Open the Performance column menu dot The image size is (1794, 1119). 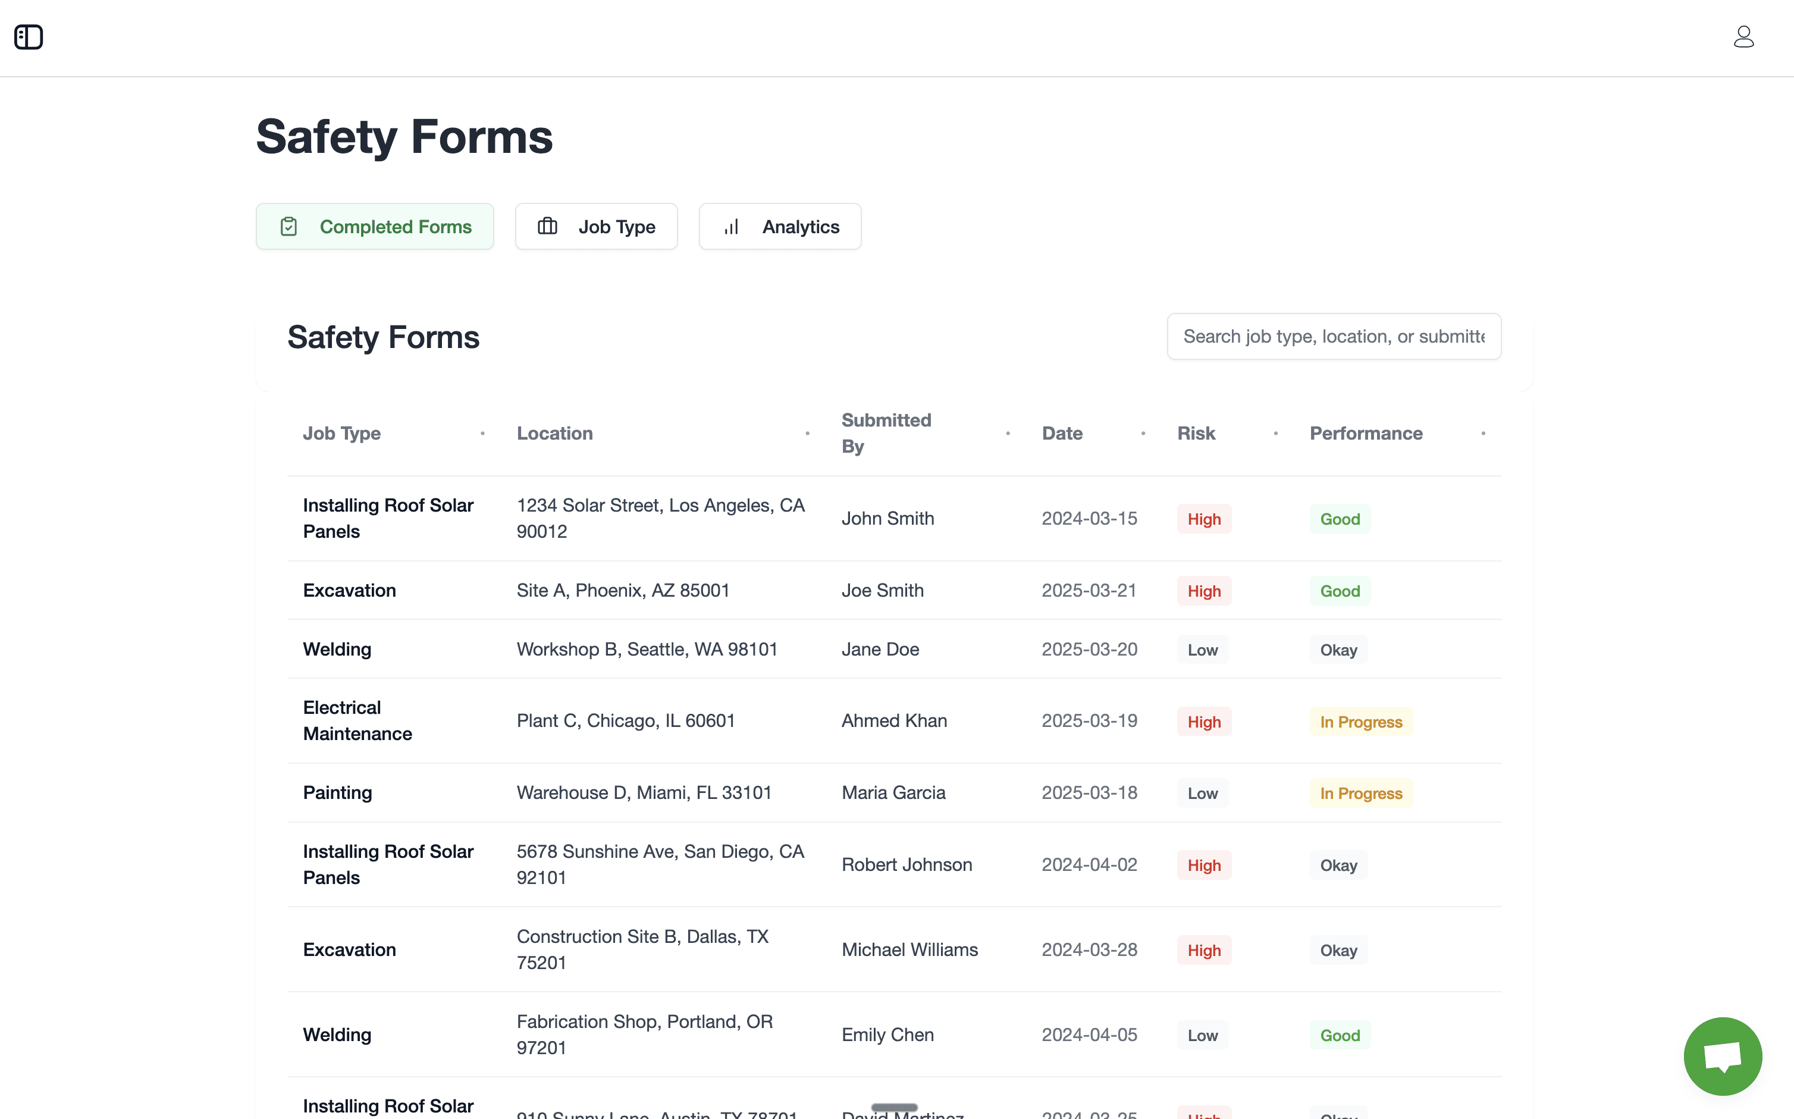(x=1483, y=434)
